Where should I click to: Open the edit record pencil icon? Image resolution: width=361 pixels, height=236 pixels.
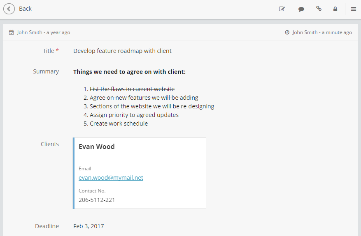point(282,9)
